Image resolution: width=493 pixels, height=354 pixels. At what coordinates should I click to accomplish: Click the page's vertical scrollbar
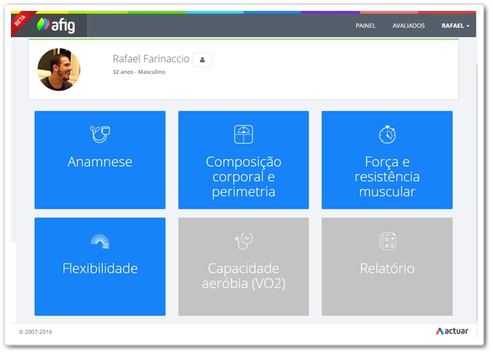pyautogui.click(x=477, y=192)
